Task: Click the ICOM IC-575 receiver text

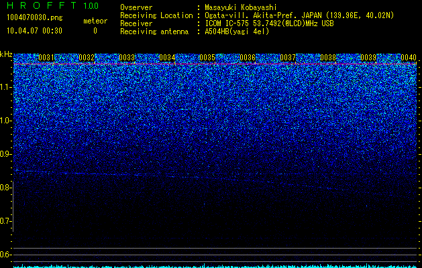Action: coord(269,23)
